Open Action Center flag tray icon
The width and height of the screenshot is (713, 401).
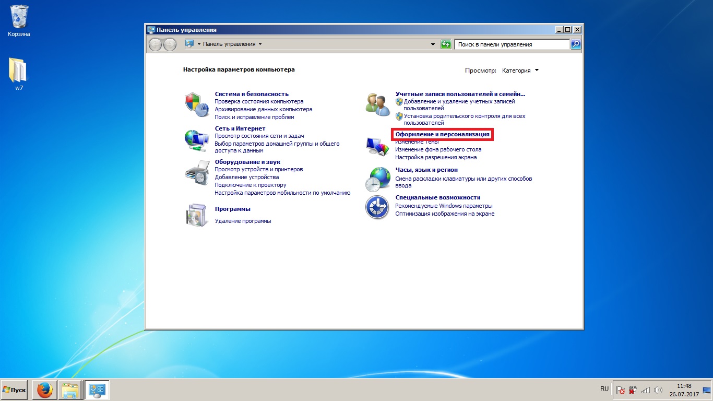621,390
